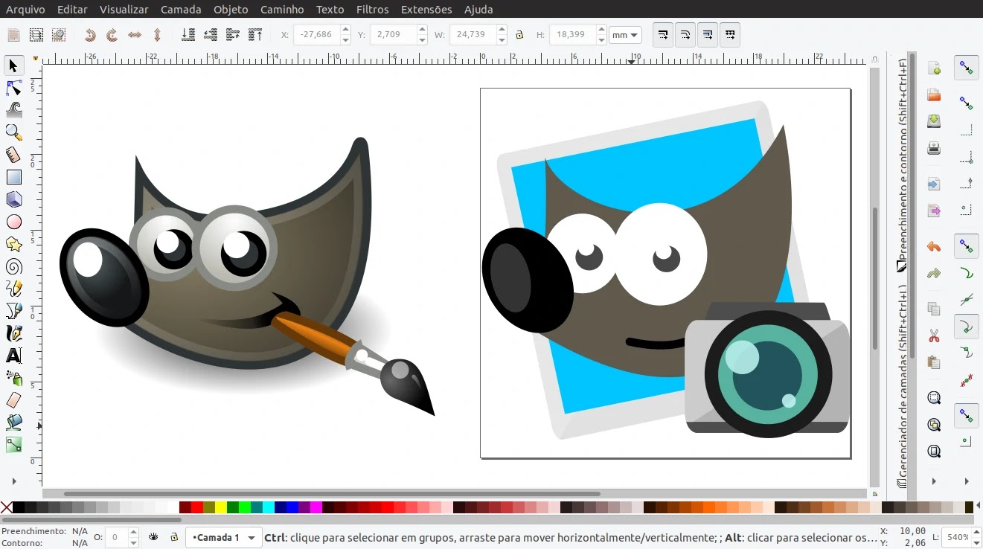Select the Rectangle tool
Screen dimensions: 983x549
[13, 177]
